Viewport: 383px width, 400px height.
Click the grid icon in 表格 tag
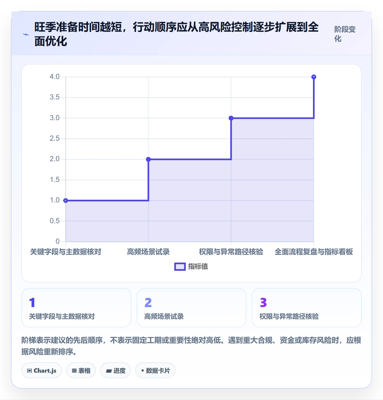point(74,371)
